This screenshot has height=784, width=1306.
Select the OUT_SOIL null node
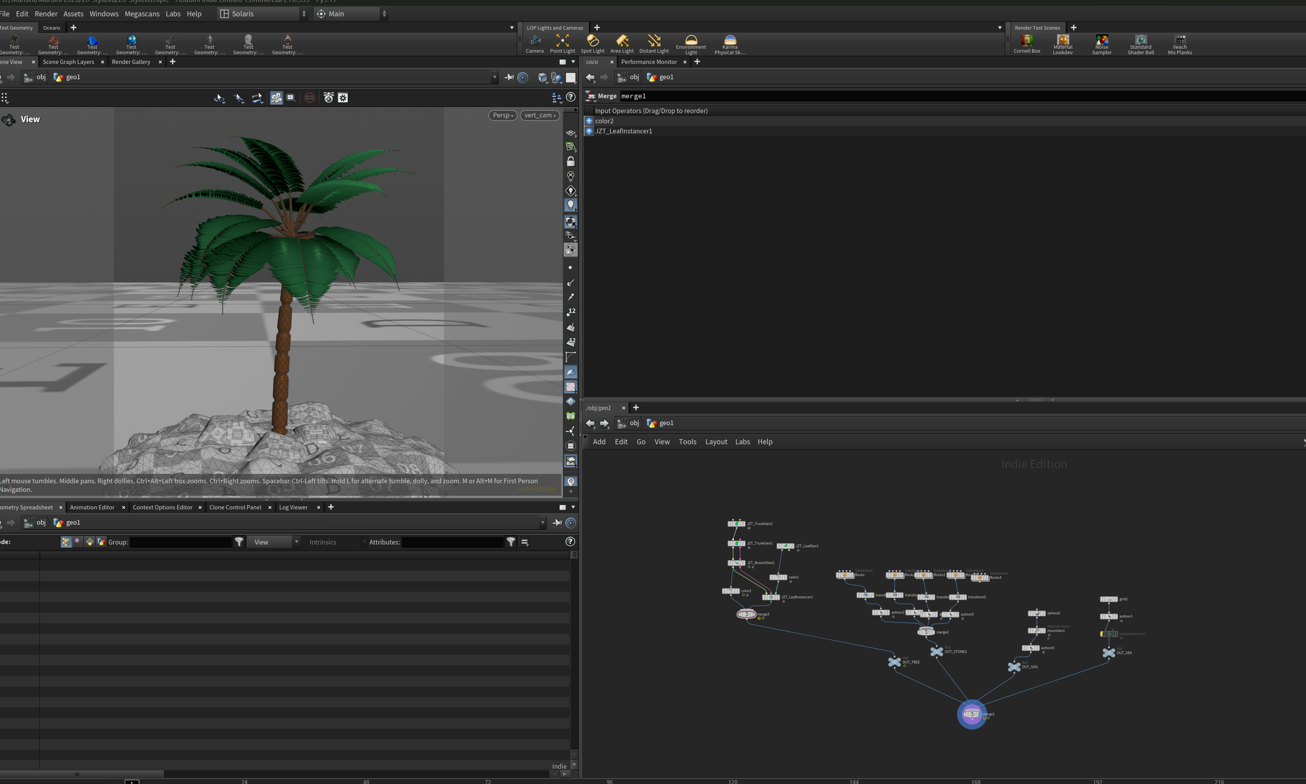click(x=1014, y=667)
